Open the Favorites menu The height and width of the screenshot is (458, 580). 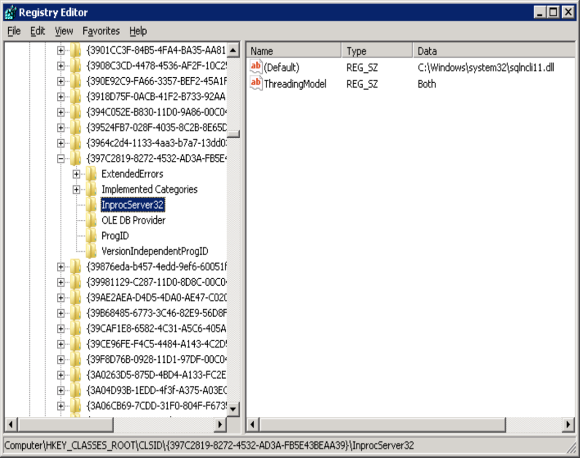point(101,31)
